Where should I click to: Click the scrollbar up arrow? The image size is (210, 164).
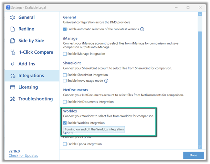[200, 14]
